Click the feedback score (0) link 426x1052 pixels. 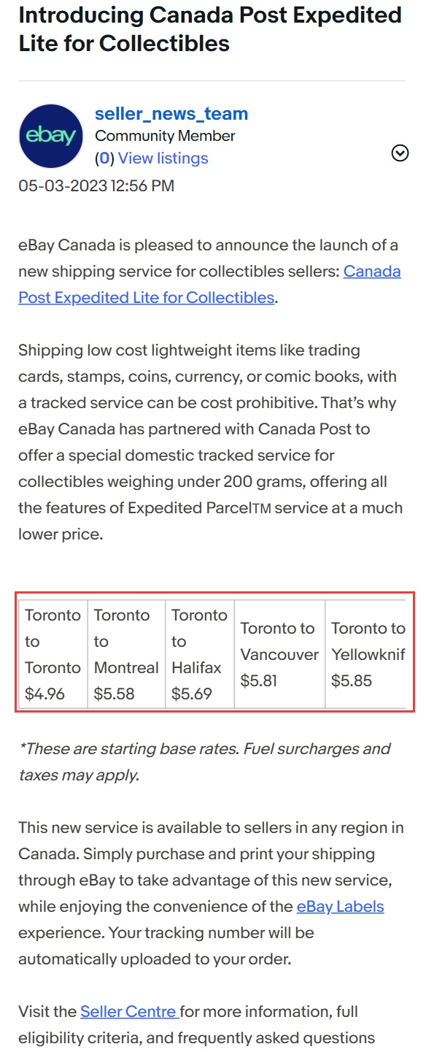[105, 158]
